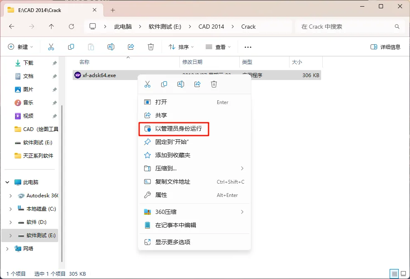Click the navigation pane vertical scrollbar

pos(62,183)
